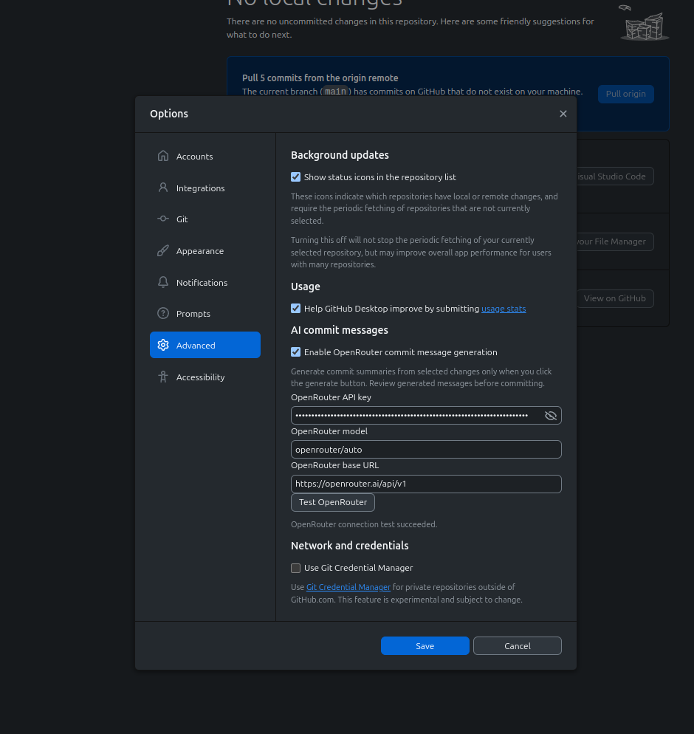Close the Options dialog with X

pyautogui.click(x=563, y=114)
